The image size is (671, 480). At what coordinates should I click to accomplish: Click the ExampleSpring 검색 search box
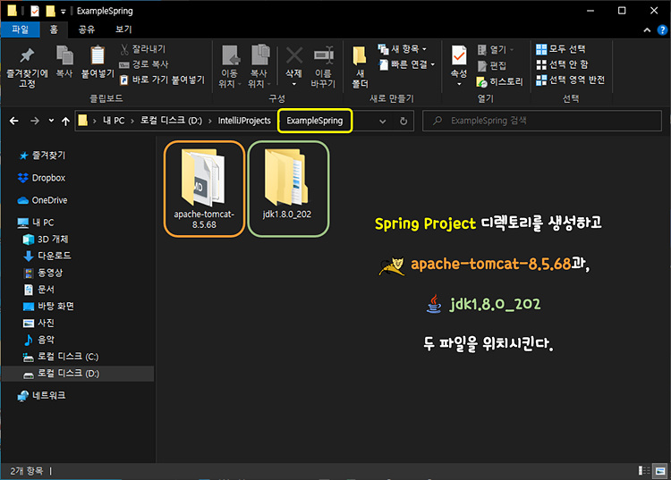coord(542,121)
